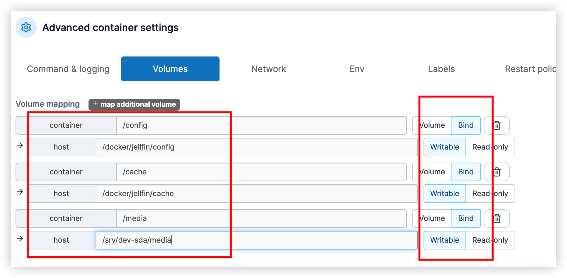Open the Env tab
This screenshot has width=567, height=278.
point(357,69)
